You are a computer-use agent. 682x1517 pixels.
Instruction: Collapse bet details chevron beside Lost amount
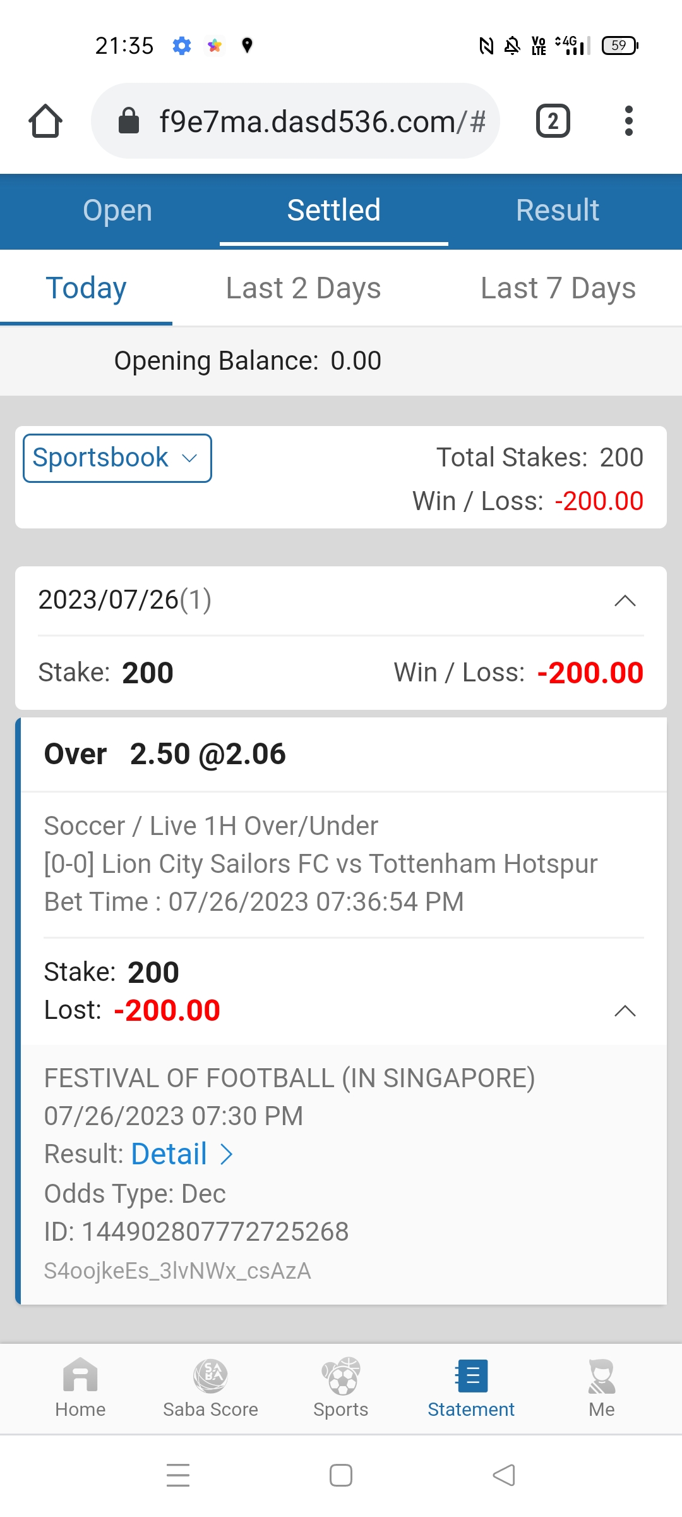click(x=625, y=1011)
